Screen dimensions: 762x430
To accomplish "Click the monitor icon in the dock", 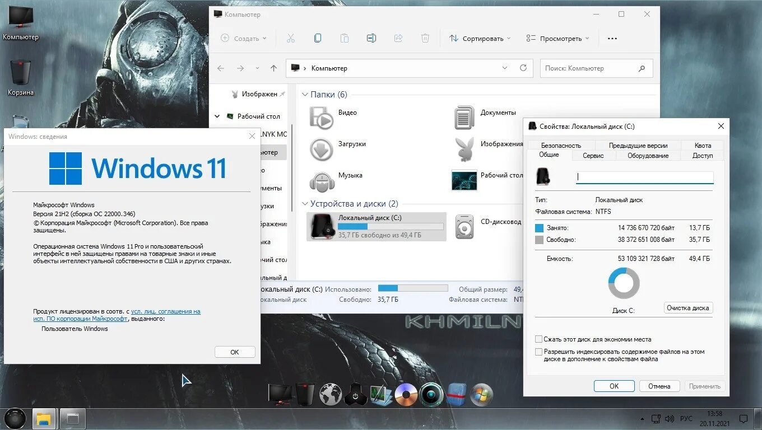I will pyautogui.click(x=280, y=395).
